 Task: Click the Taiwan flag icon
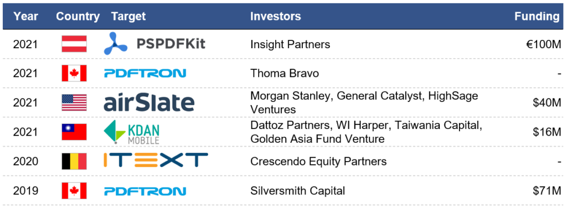[x=74, y=132]
